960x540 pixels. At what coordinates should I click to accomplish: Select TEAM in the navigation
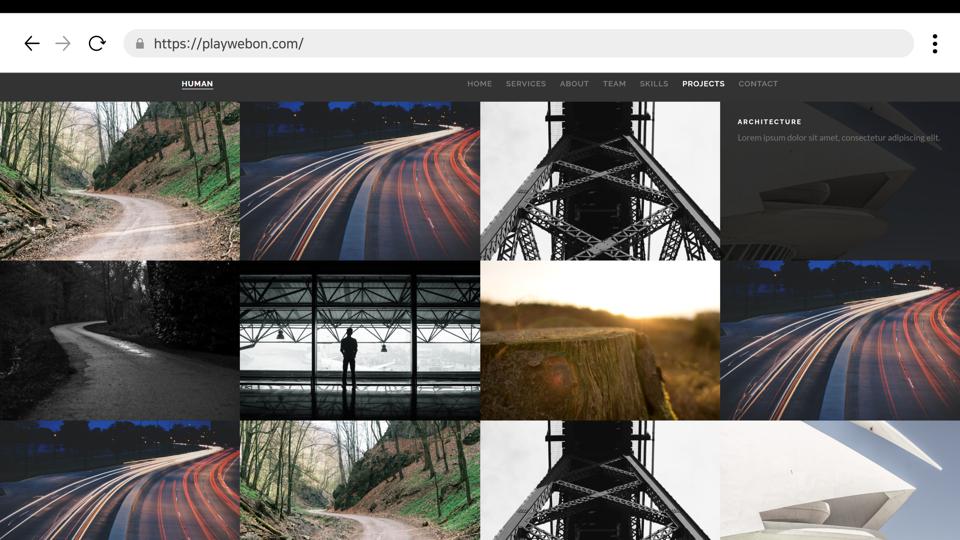tap(614, 84)
